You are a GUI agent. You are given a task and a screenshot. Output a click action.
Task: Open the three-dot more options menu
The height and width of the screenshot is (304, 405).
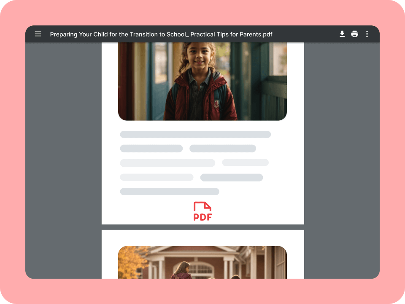click(367, 34)
